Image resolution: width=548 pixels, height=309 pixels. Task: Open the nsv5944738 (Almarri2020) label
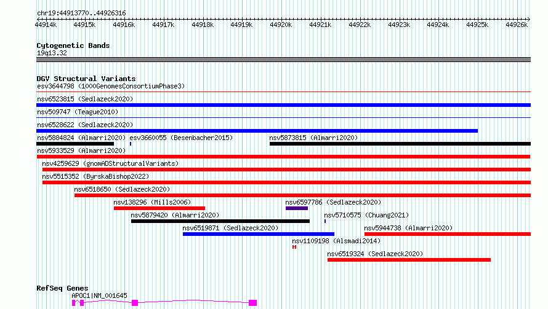point(408,228)
